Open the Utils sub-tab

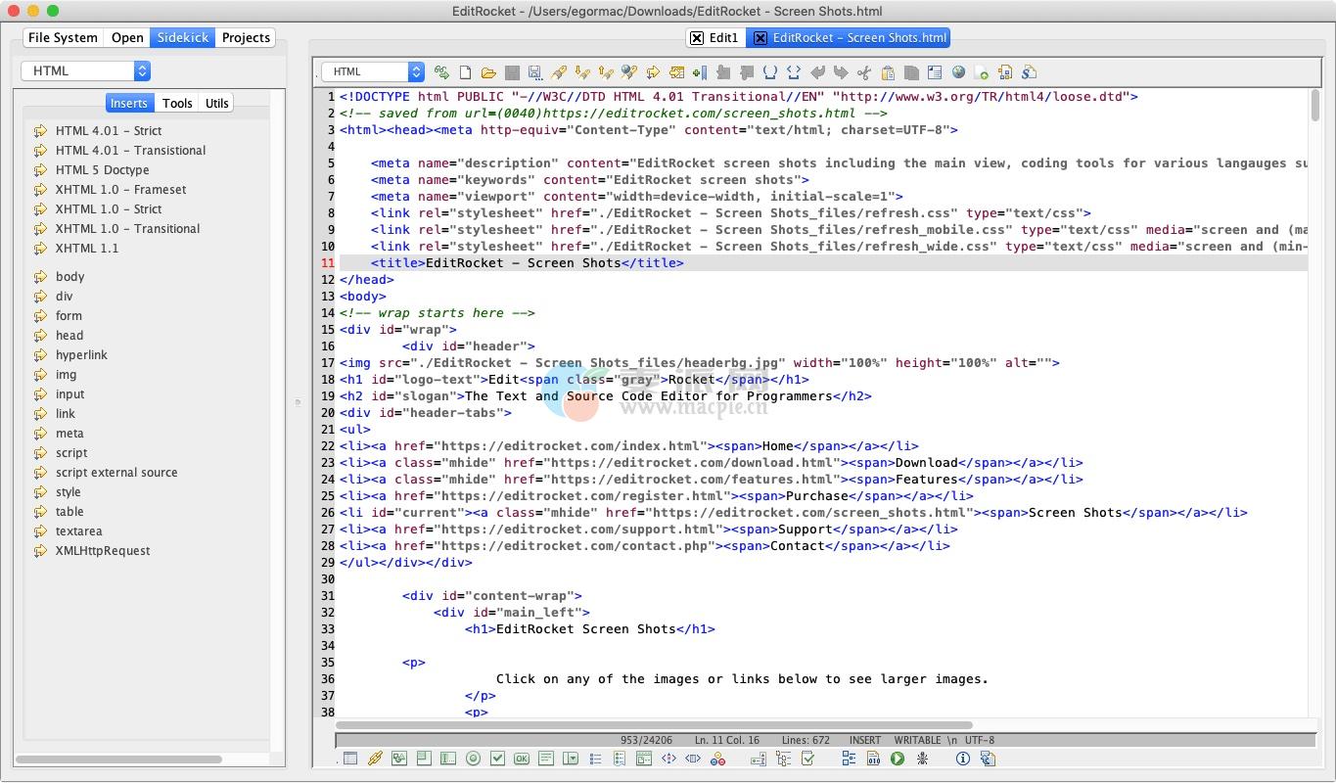point(217,103)
